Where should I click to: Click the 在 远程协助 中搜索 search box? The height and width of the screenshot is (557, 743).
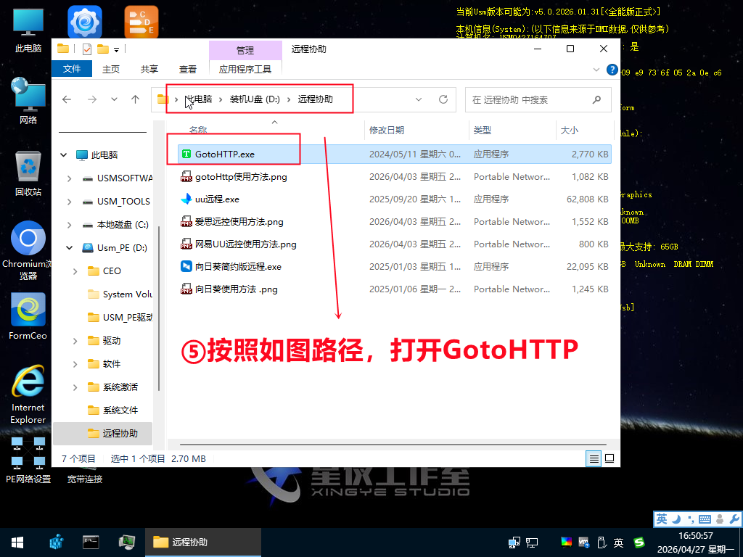(530, 99)
